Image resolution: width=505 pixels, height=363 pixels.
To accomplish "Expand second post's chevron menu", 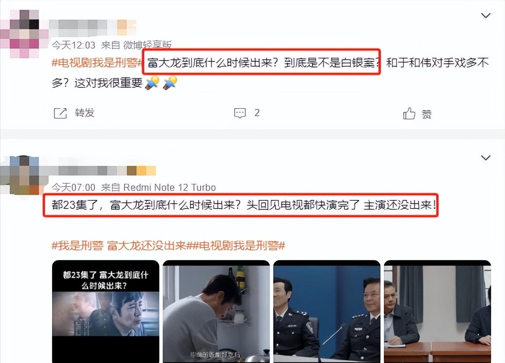I will tap(486, 158).
